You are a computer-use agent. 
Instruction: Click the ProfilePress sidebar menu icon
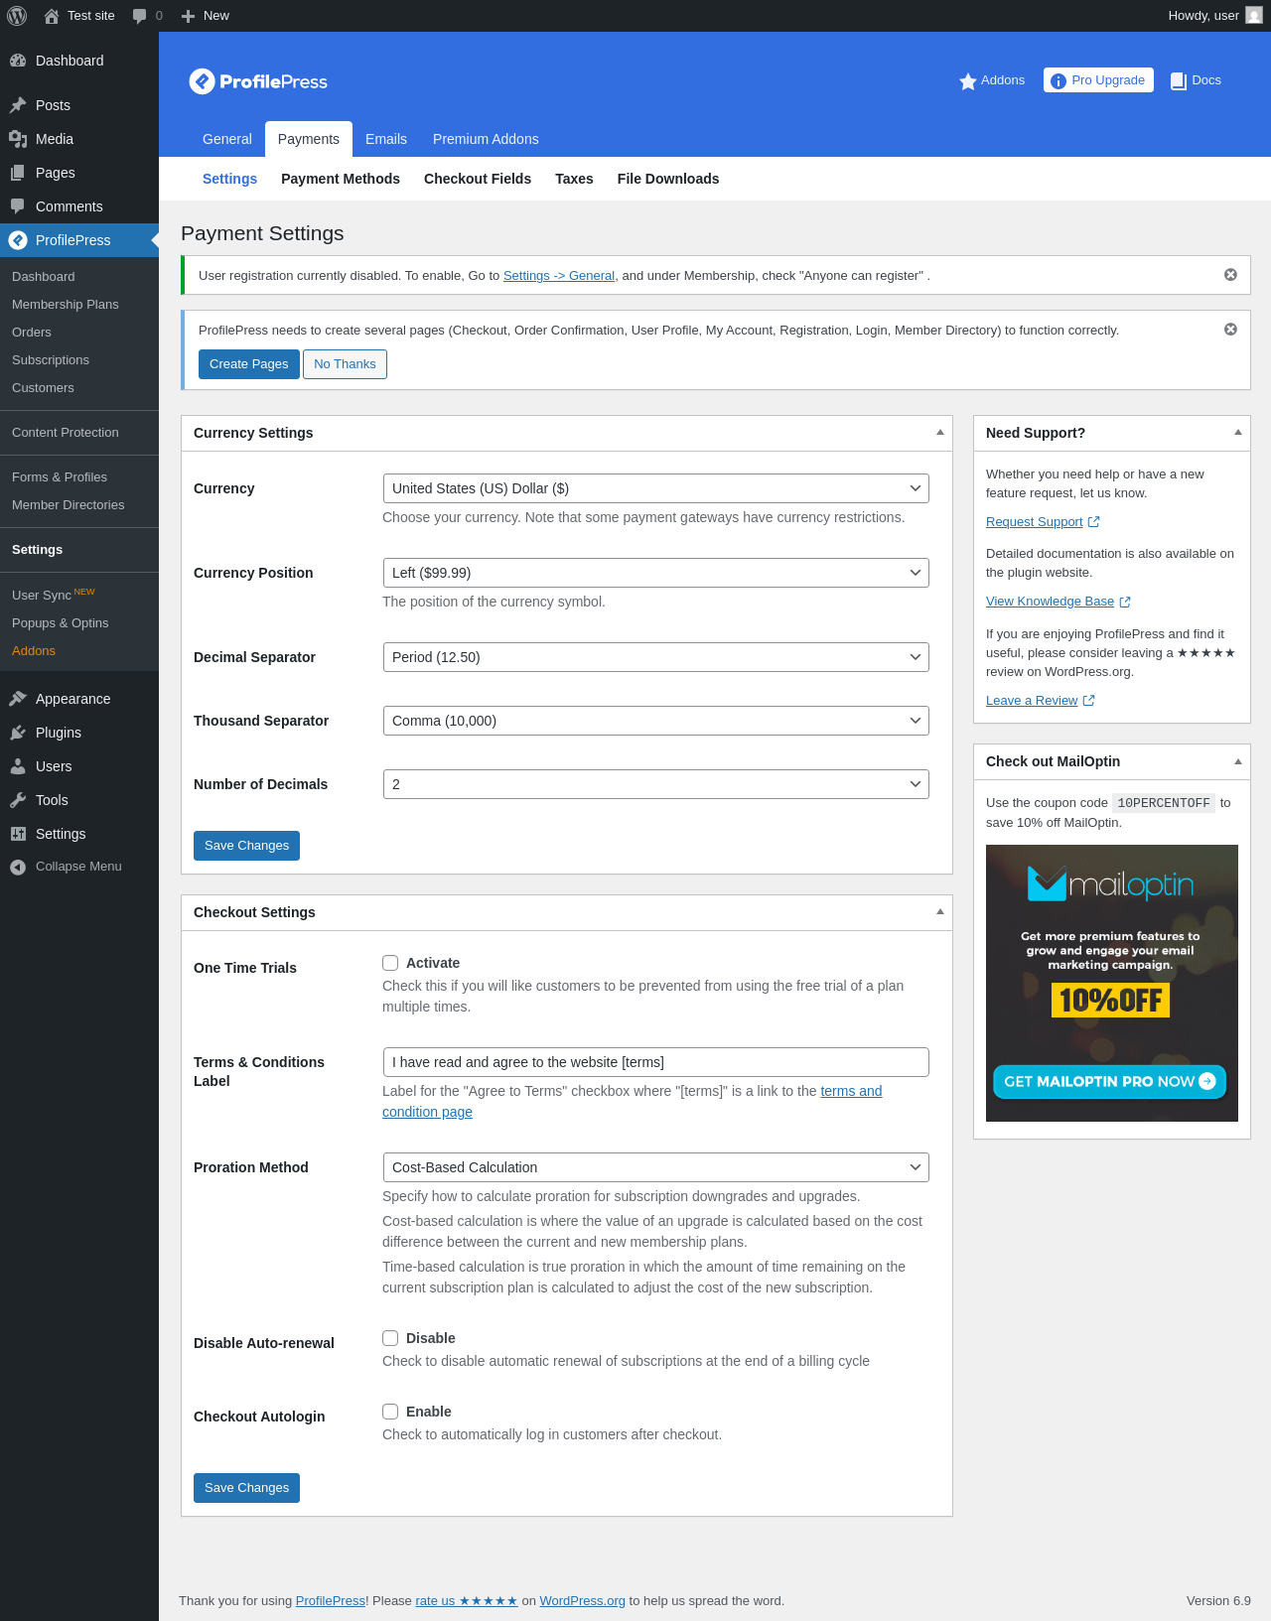point(18,240)
